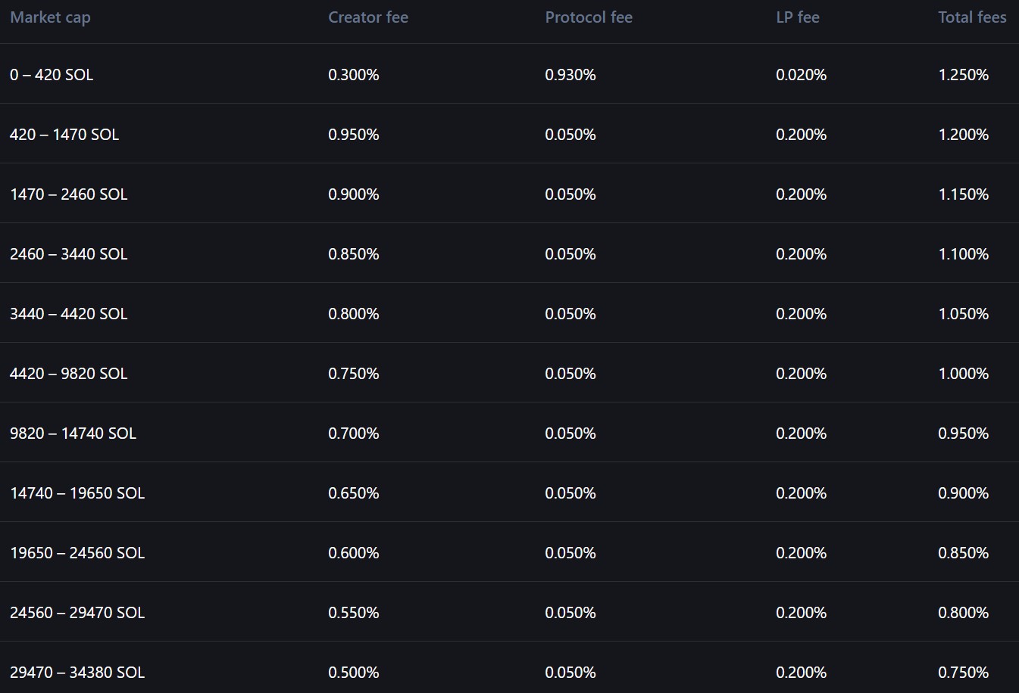Click the 1.250% total fees value

point(963,75)
